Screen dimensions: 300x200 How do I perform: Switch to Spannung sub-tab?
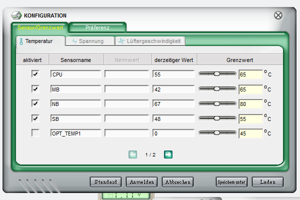(x=90, y=41)
